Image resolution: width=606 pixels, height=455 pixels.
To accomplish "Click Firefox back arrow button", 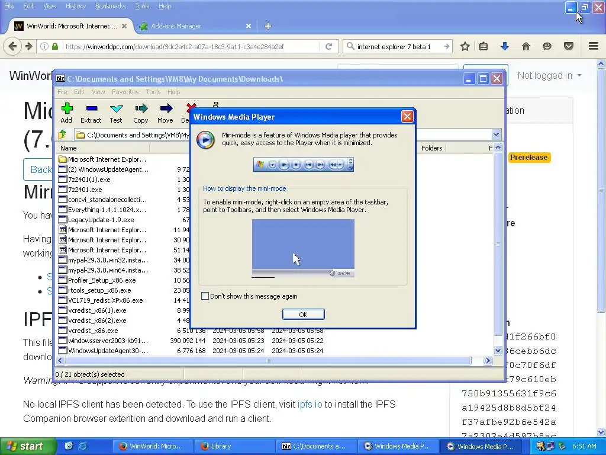I will (x=12, y=46).
